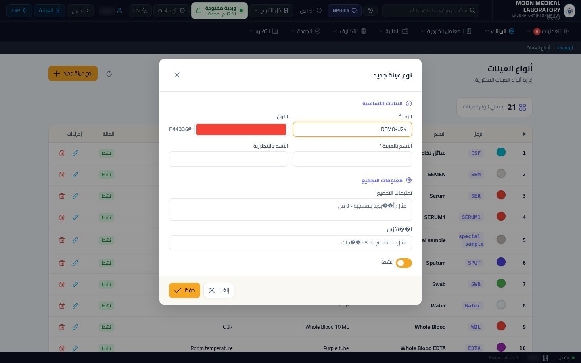Go to the Home (الرئيسية) breadcrumb link

565,48
